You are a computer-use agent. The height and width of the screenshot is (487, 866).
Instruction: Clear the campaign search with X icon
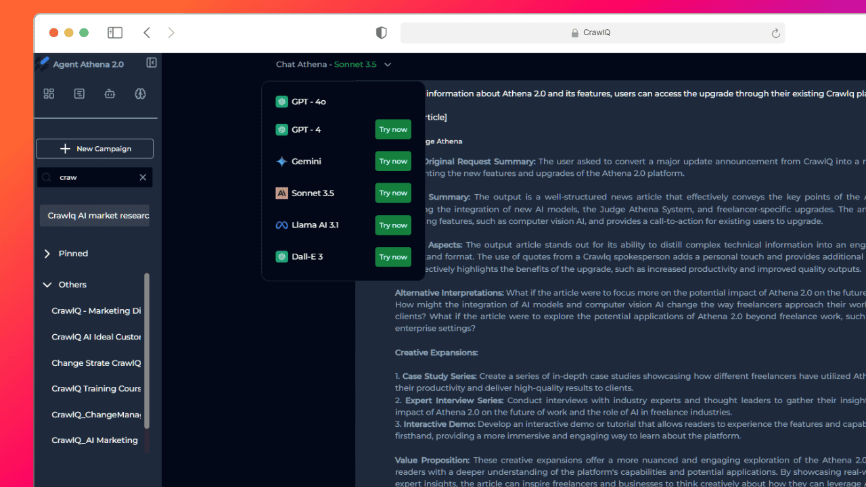(143, 177)
